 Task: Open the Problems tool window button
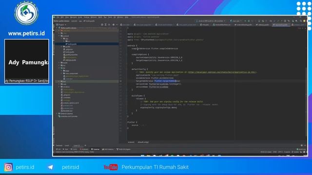(x=84, y=149)
